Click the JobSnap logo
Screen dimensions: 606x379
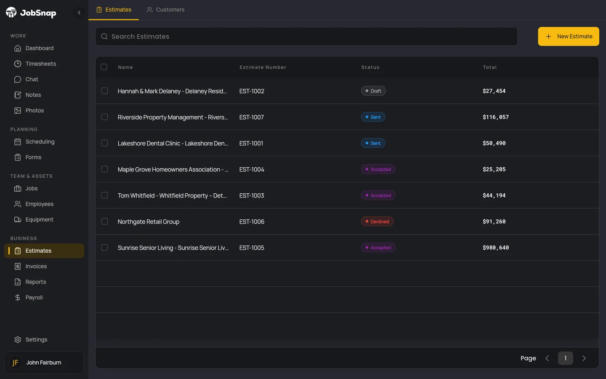(x=31, y=13)
